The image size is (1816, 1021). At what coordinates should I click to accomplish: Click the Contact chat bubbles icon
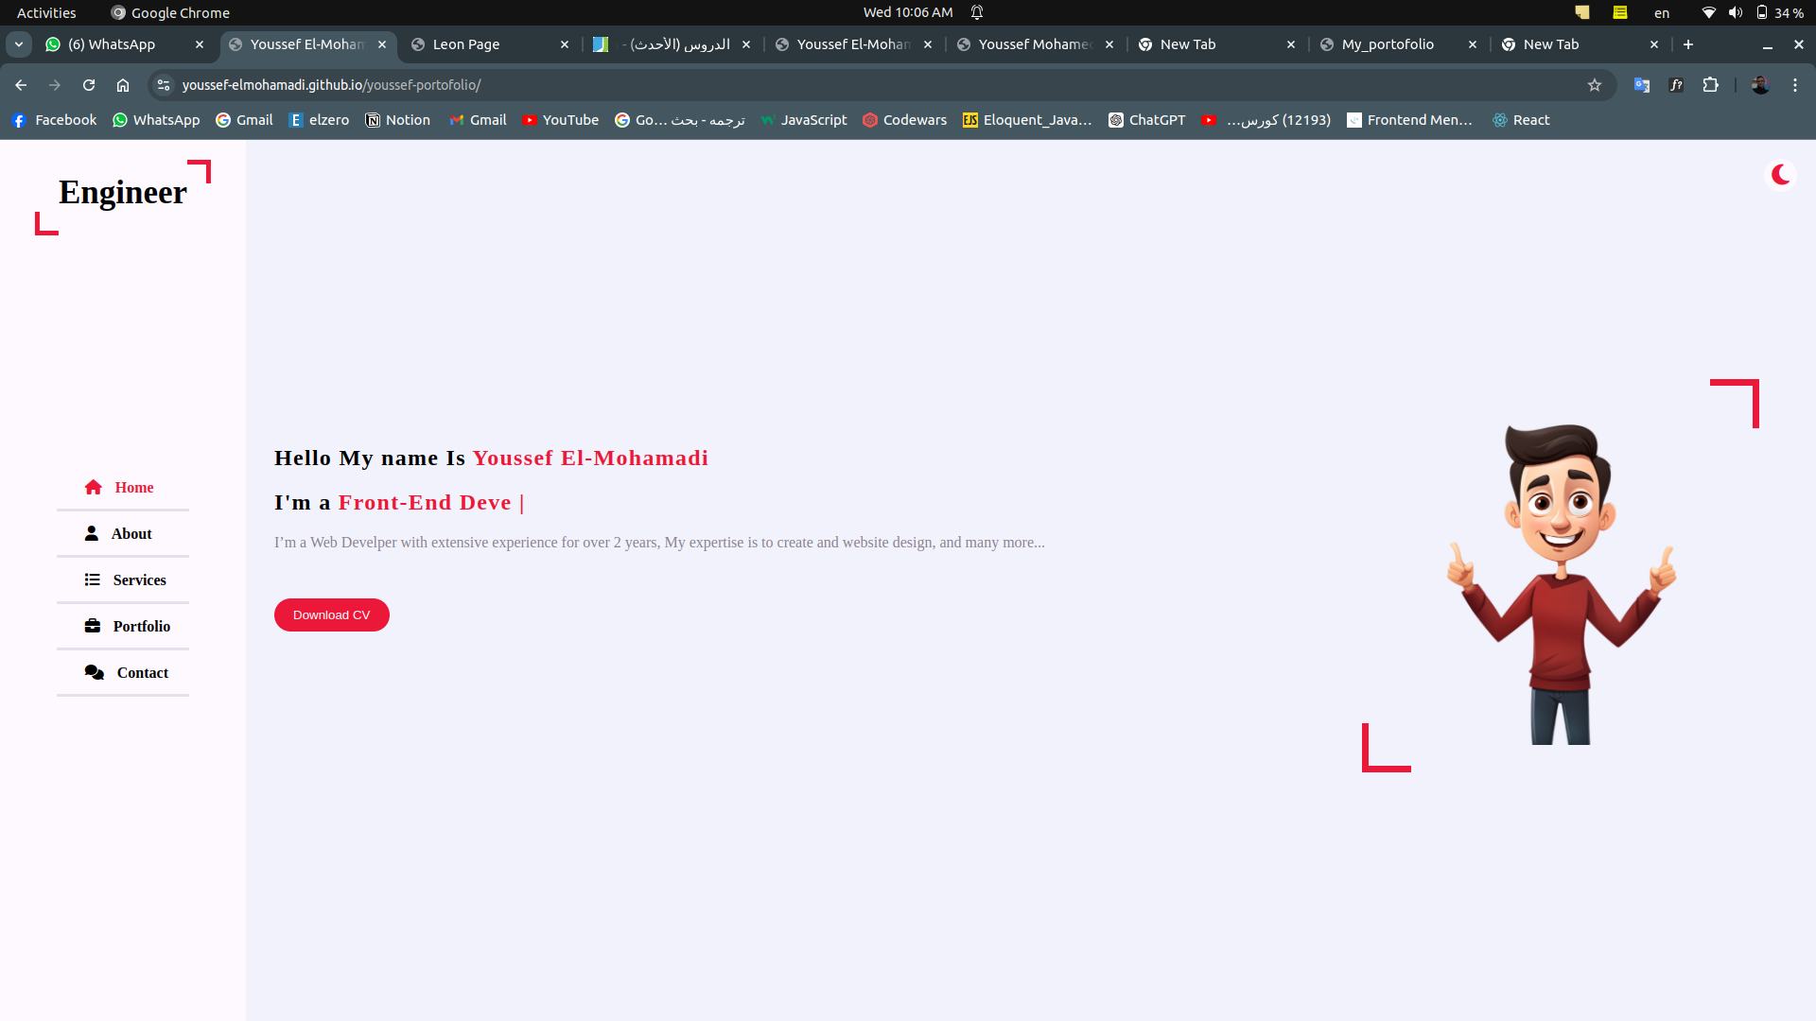click(x=95, y=673)
